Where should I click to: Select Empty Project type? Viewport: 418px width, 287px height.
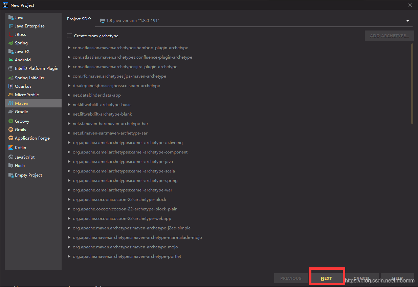pyautogui.click(x=33, y=175)
